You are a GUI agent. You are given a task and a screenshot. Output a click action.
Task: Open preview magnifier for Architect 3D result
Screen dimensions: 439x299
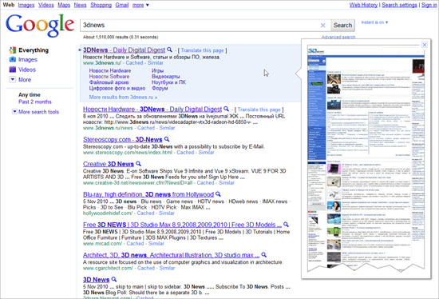tap(263, 255)
